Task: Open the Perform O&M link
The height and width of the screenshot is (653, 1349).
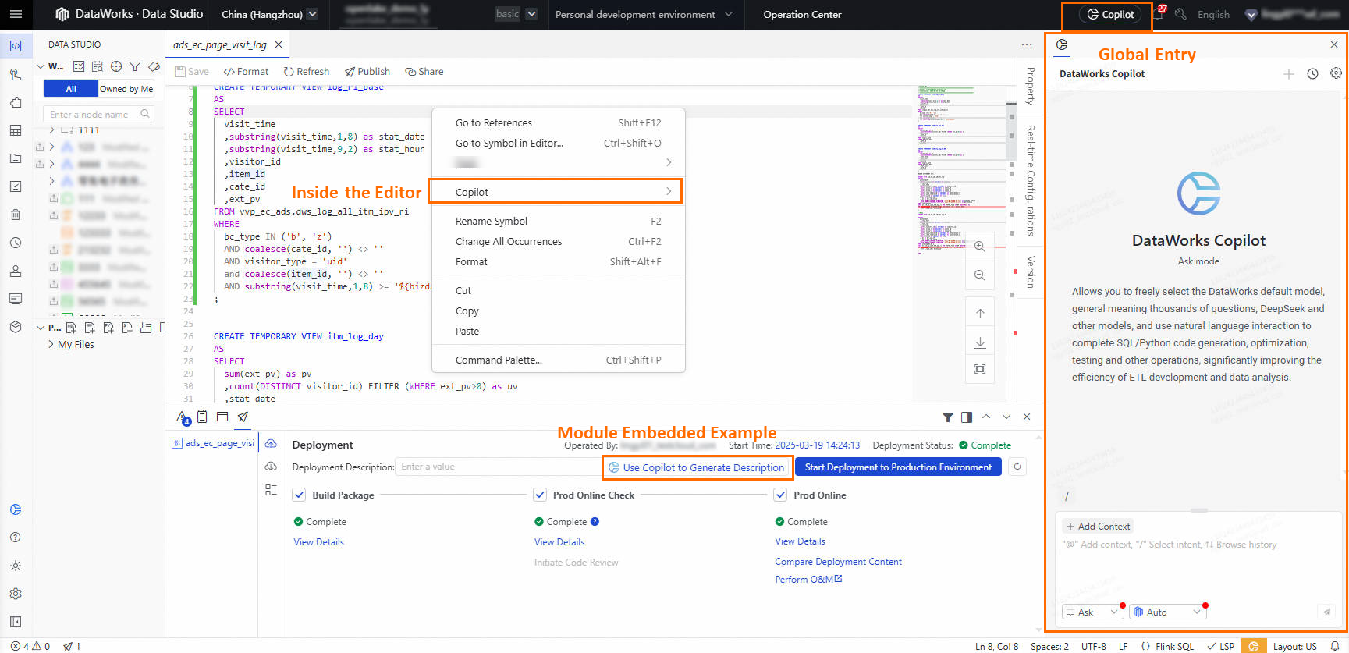Action: tap(808, 580)
